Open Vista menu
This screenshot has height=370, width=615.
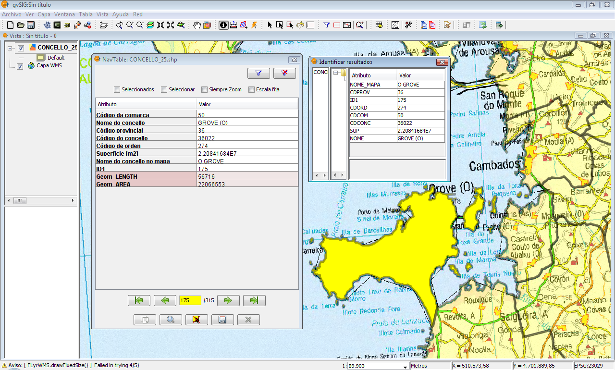(x=102, y=14)
